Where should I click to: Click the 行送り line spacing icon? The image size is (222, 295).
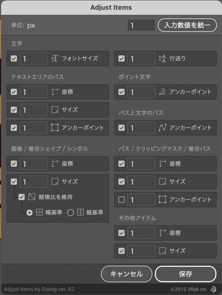tap(162, 58)
